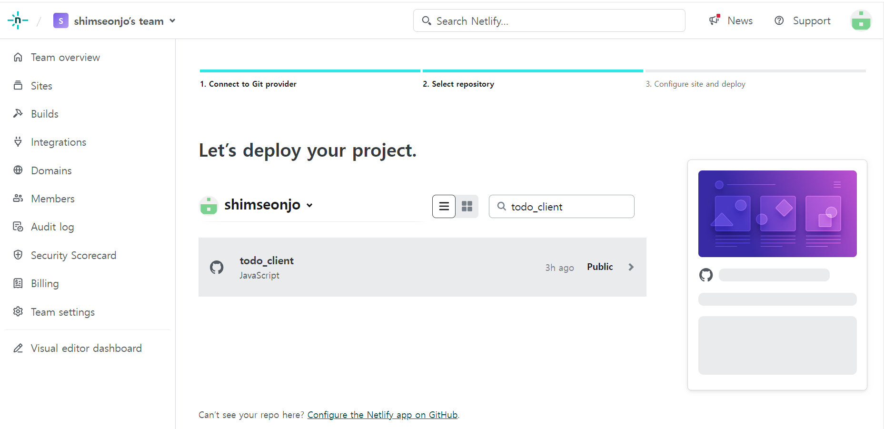Switch to list view layout
This screenshot has width=884, height=429.
444,206
